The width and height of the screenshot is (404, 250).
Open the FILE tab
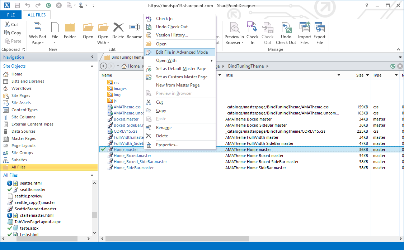click(x=11, y=15)
